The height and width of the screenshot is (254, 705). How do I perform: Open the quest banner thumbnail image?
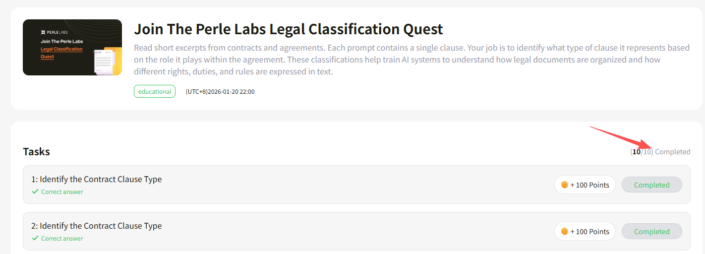[x=72, y=47]
